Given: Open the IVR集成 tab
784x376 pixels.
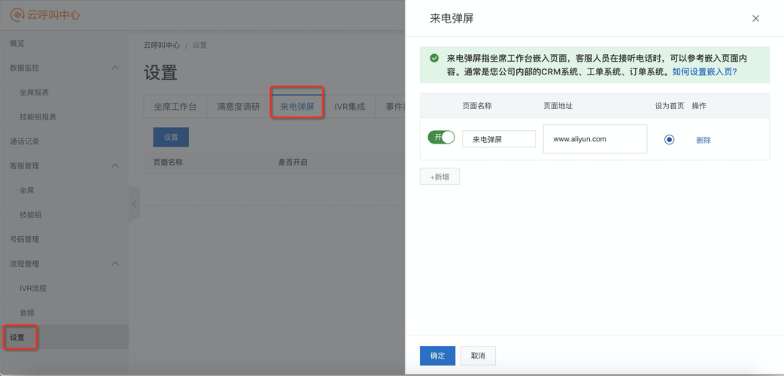Looking at the screenshot, I should 350,107.
